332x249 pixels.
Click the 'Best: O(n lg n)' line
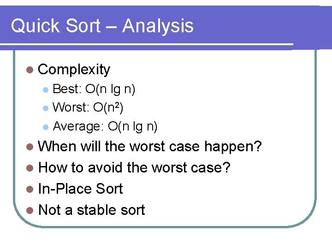(94, 89)
